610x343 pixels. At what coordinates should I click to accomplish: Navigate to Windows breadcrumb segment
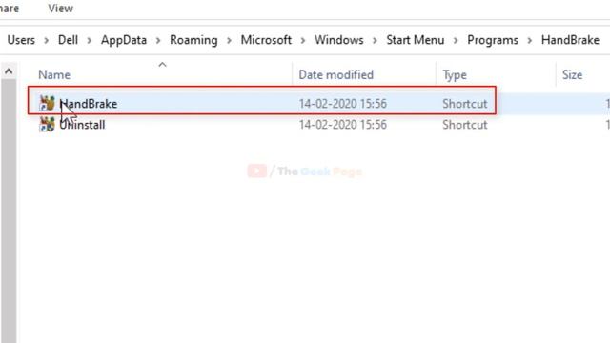(339, 40)
